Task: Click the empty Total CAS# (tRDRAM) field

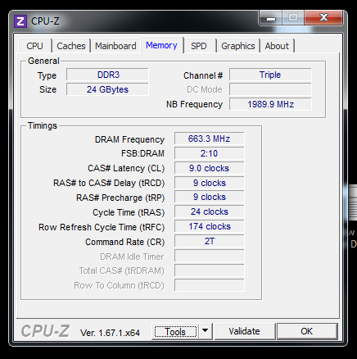Action: point(210,270)
